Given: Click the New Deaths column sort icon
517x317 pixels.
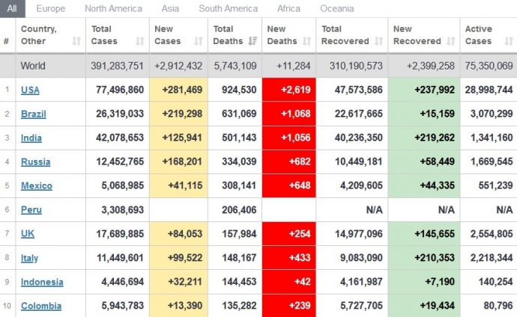Looking at the screenshot, I should [306, 41].
